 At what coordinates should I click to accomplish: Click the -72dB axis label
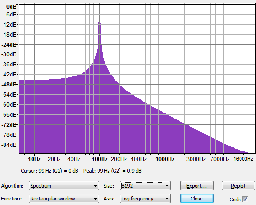9,125
